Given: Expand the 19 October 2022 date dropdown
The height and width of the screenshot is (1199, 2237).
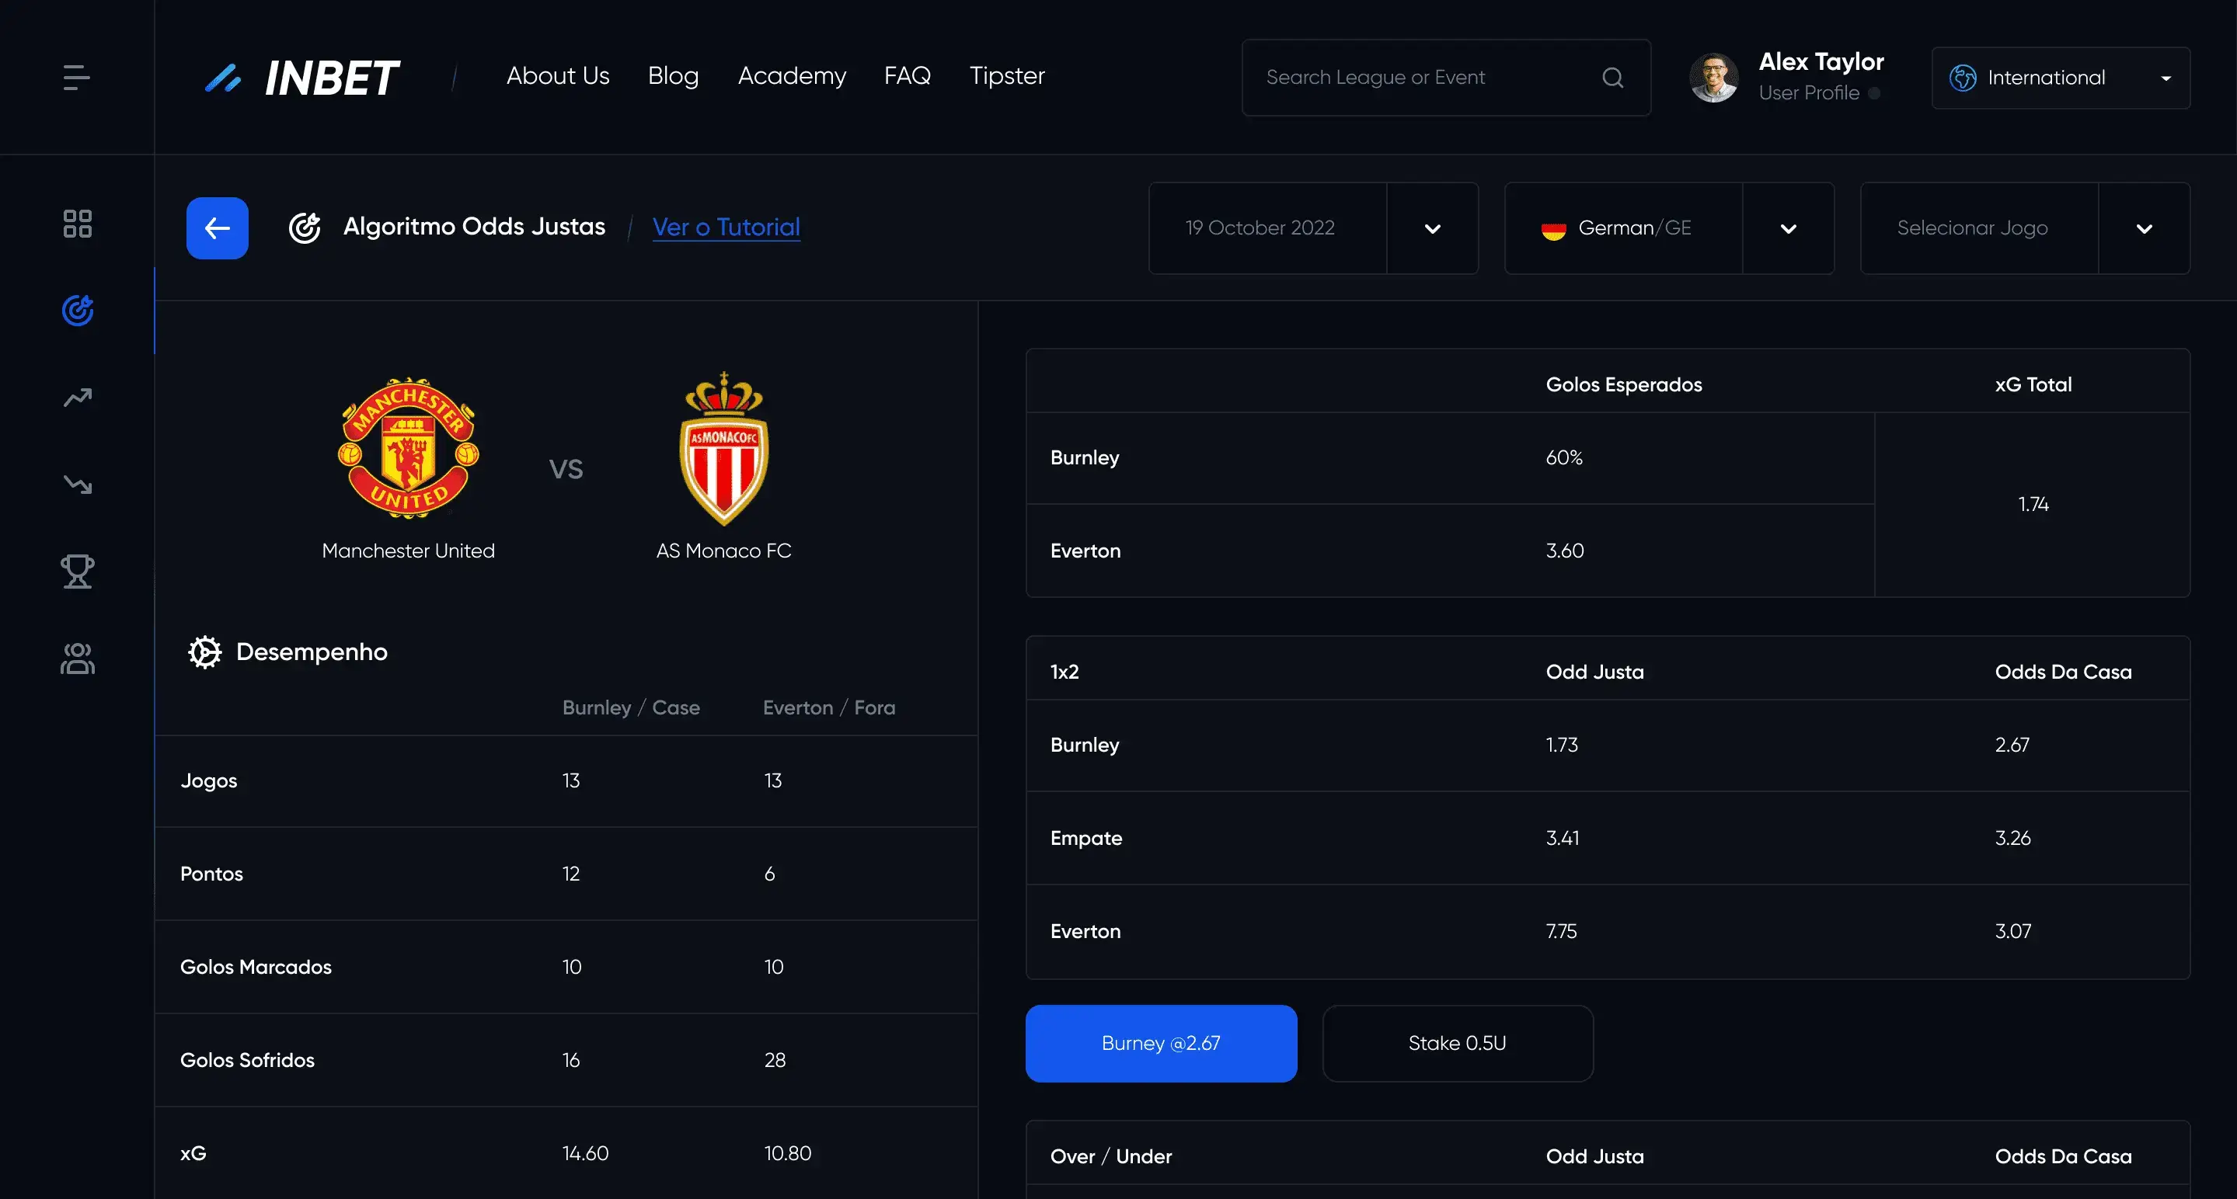Looking at the screenshot, I should [1432, 229].
